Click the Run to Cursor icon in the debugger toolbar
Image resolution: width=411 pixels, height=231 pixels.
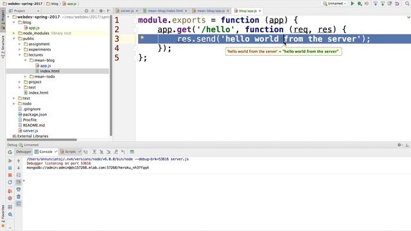click(123, 151)
